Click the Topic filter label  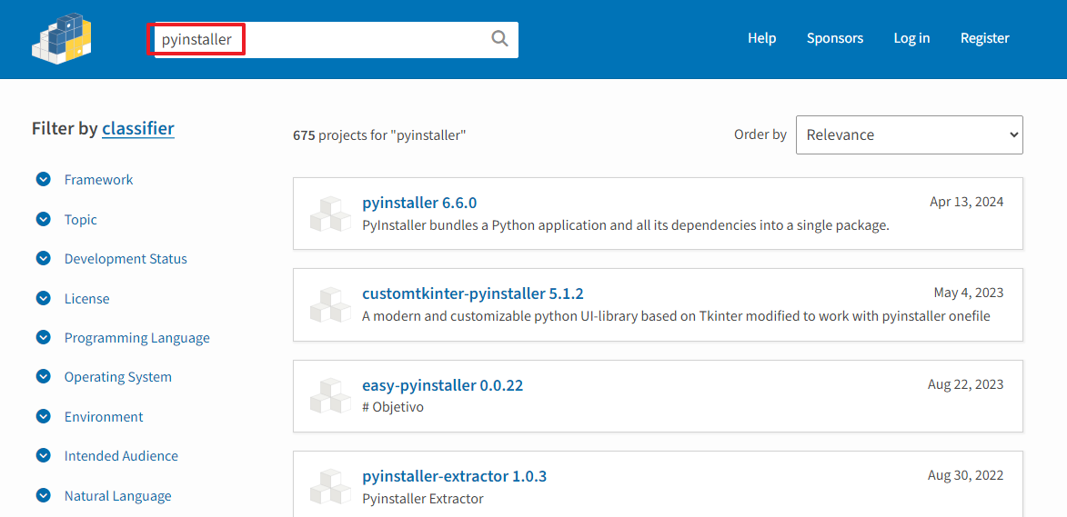81,220
